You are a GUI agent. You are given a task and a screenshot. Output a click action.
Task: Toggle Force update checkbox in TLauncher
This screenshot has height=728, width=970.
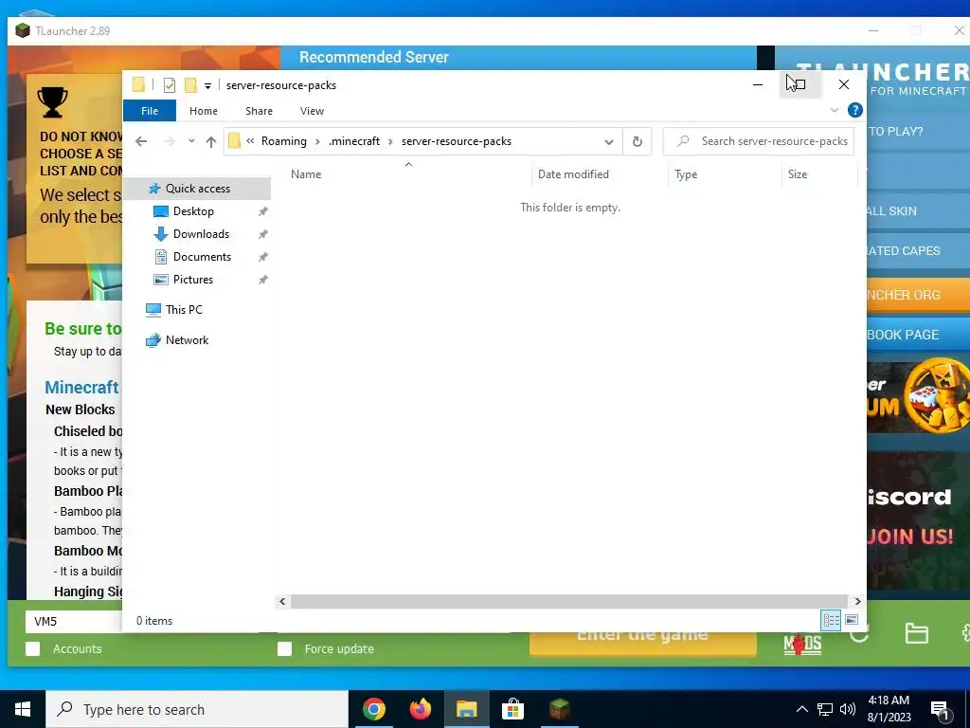pyautogui.click(x=284, y=648)
